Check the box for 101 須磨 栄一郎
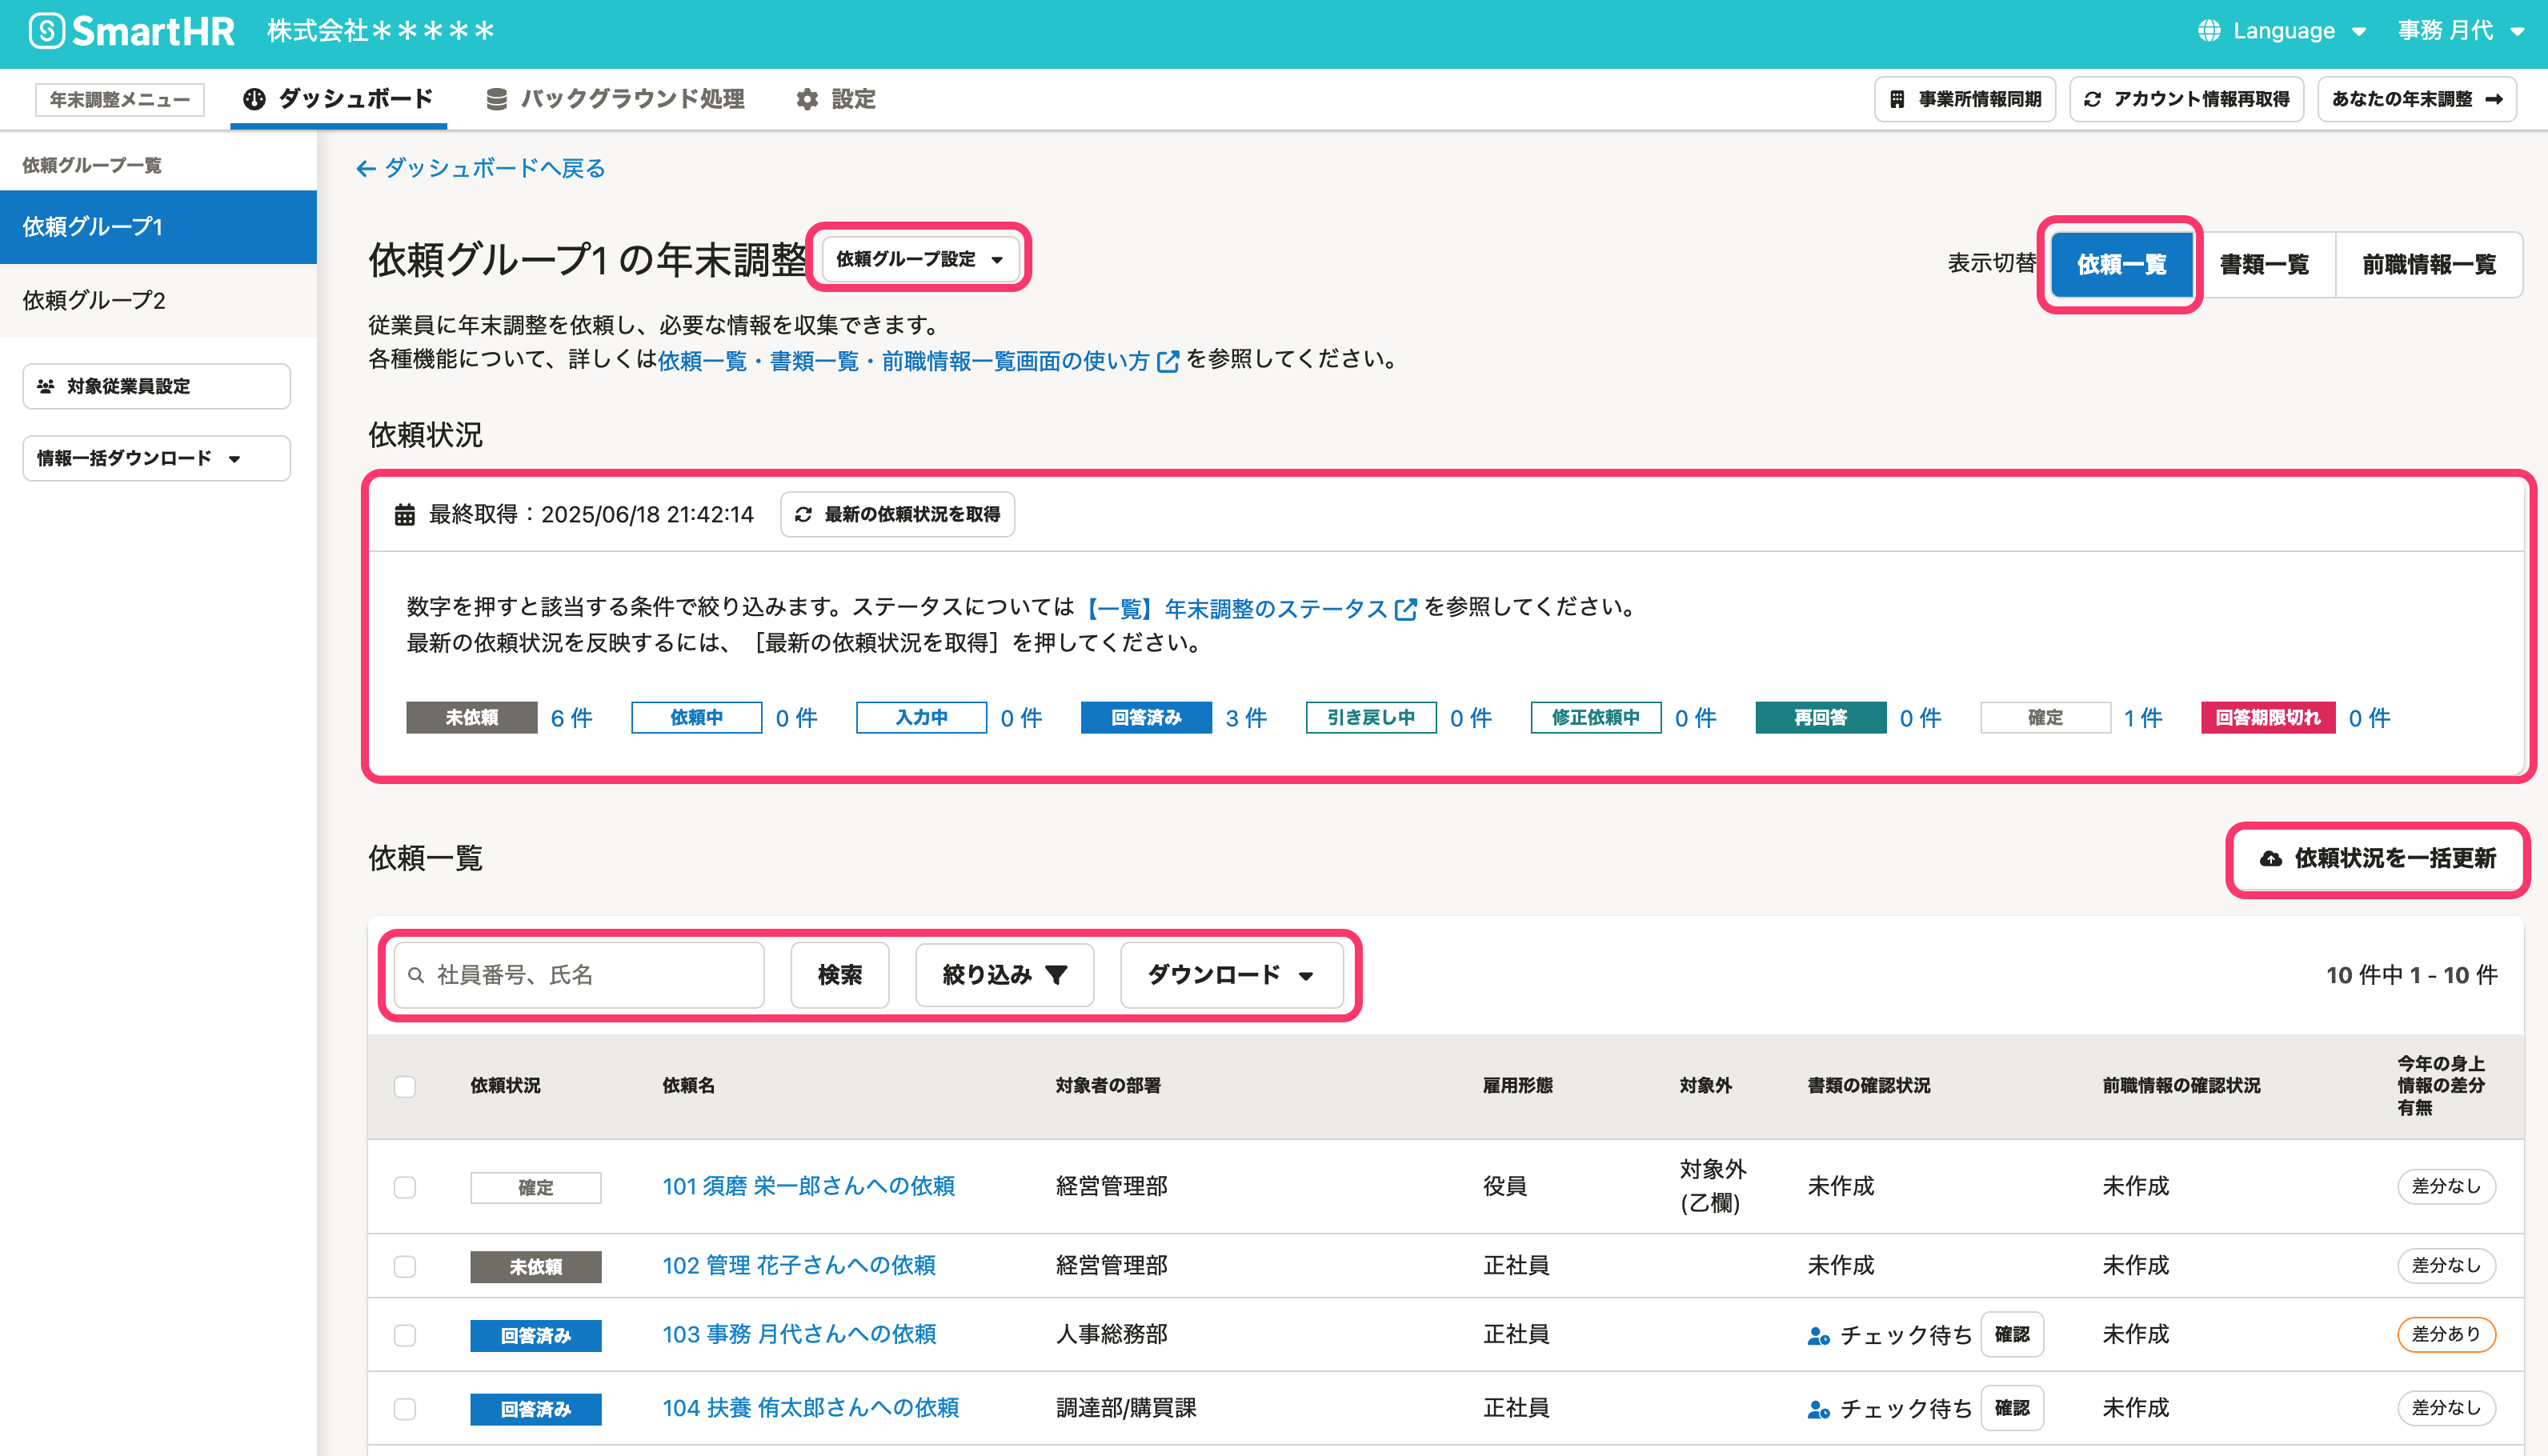 (405, 1187)
